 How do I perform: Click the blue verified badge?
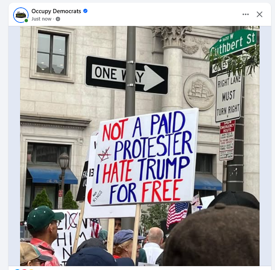point(85,11)
